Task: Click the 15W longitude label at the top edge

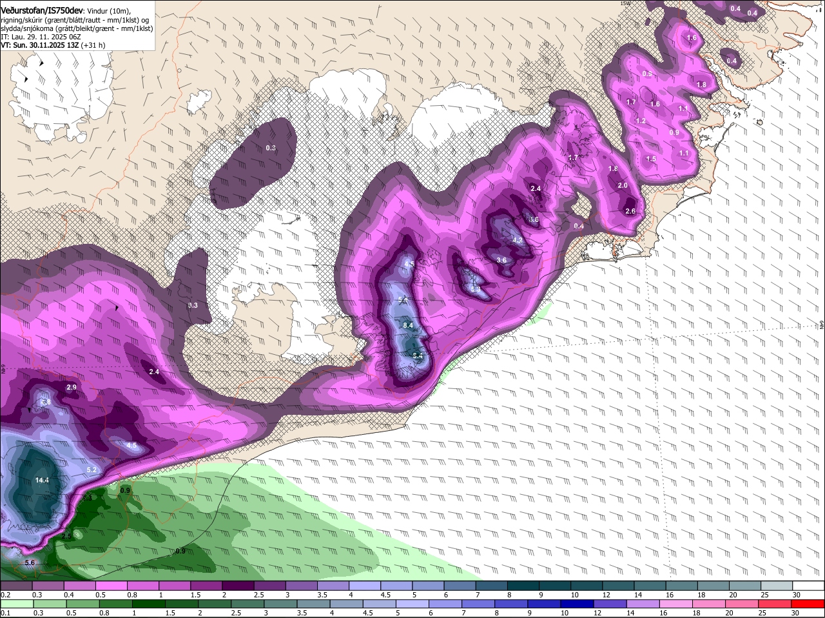Action: (625, 3)
